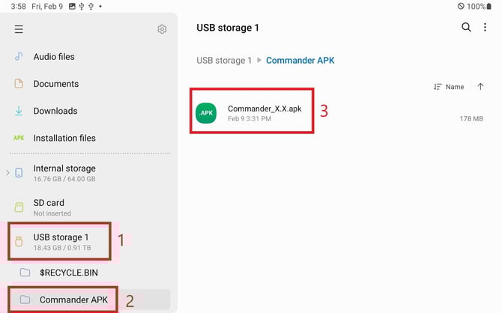Open the sort by Name dropdown

click(450, 87)
